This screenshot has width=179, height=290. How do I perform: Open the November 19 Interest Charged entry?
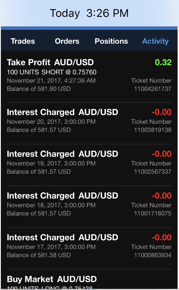coord(62,154)
